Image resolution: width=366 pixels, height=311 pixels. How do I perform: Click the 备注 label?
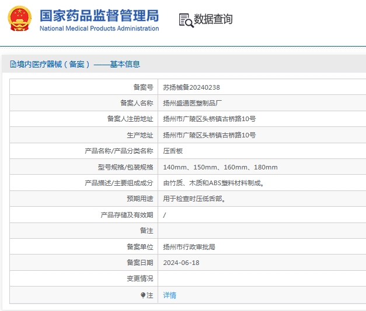tap(147, 231)
